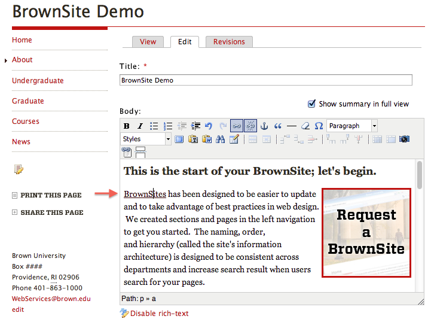Apply blockquote with the quote icon
431x319 pixels.
point(278,126)
